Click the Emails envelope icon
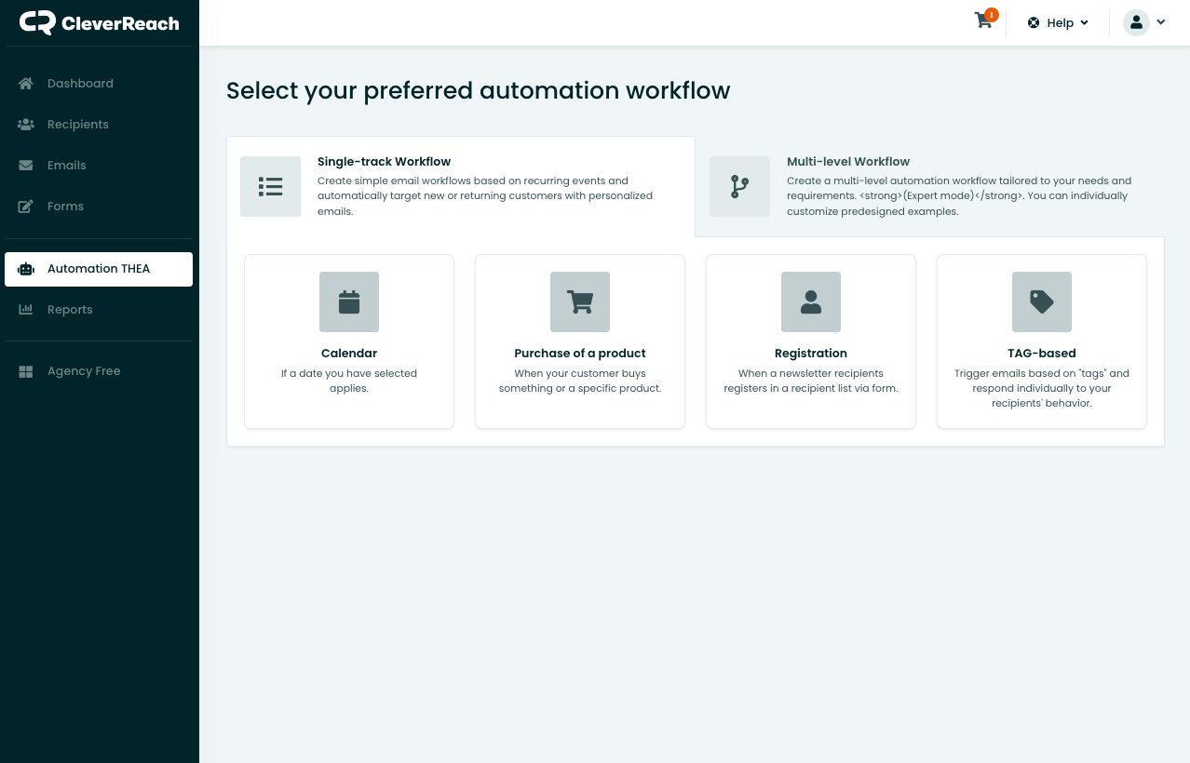Viewport: 1190px width, 763px height. tap(25, 165)
